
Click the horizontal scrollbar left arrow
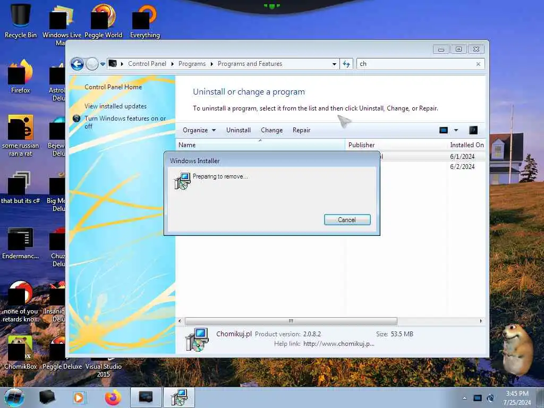point(180,321)
